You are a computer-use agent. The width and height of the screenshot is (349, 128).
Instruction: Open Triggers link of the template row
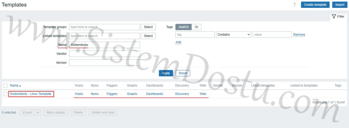(x=112, y=94)
